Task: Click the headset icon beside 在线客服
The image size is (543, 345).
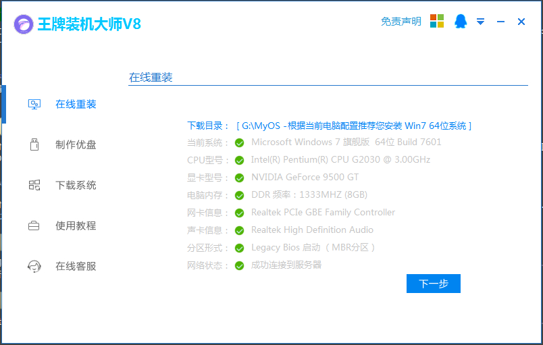Action: point(34,267)
